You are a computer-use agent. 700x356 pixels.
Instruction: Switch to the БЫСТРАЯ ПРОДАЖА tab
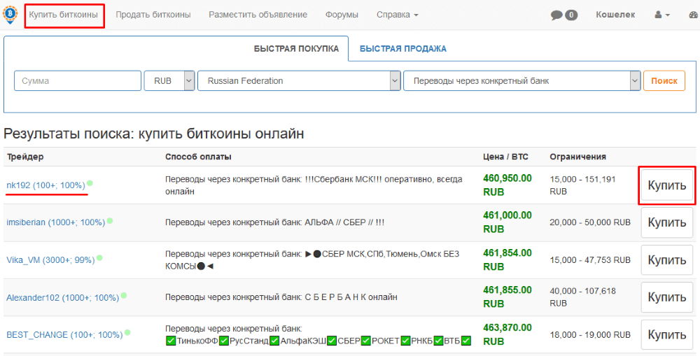pyautogui.click(x=403, y=49)
